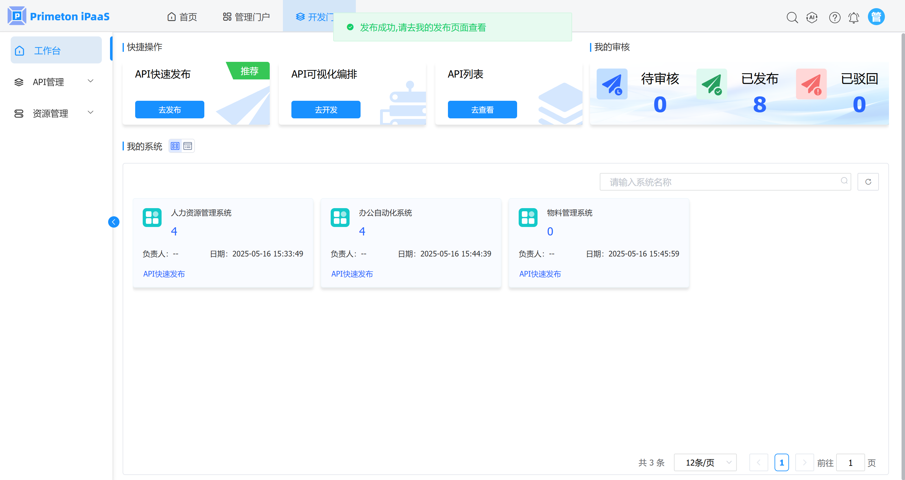Screen dimensions: 905x480
Task: Switch My Systems to list view
Action: click(x=188, y=146)
